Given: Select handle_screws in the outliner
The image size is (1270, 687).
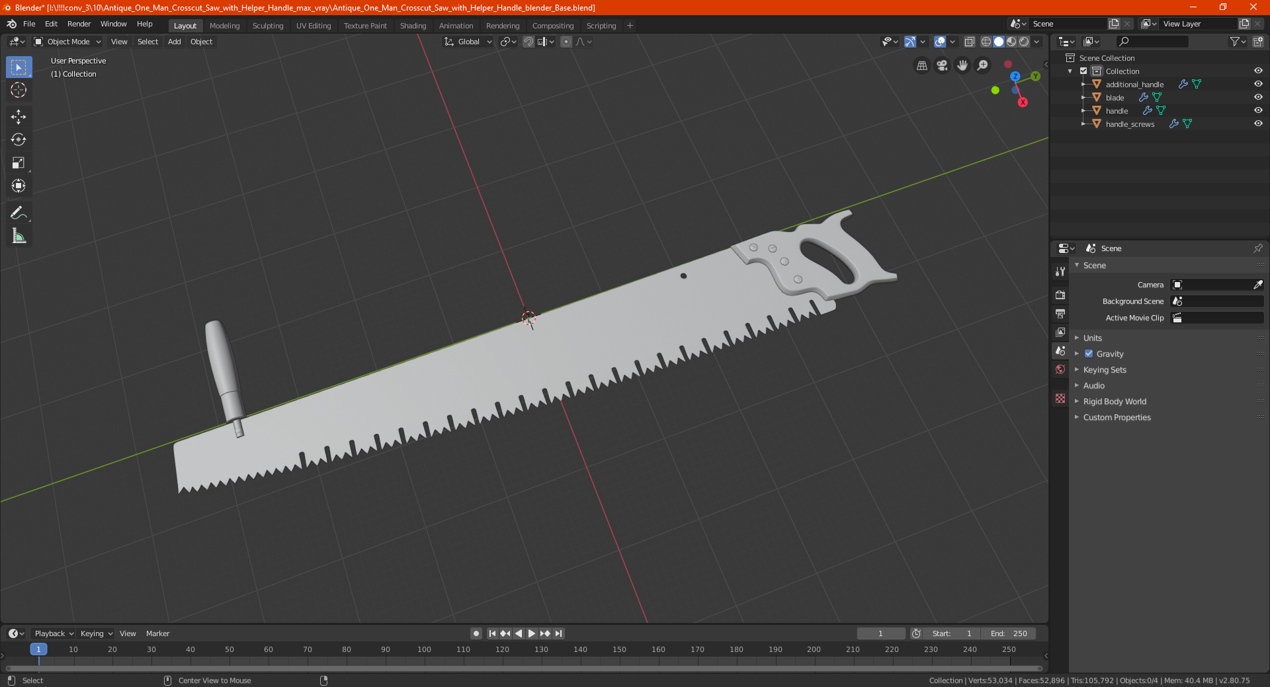Looking at the screenshot, I should [1130, 124].
